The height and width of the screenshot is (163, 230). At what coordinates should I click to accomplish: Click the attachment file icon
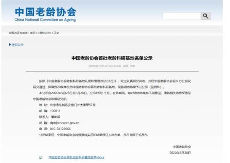[x=41, y=158]
